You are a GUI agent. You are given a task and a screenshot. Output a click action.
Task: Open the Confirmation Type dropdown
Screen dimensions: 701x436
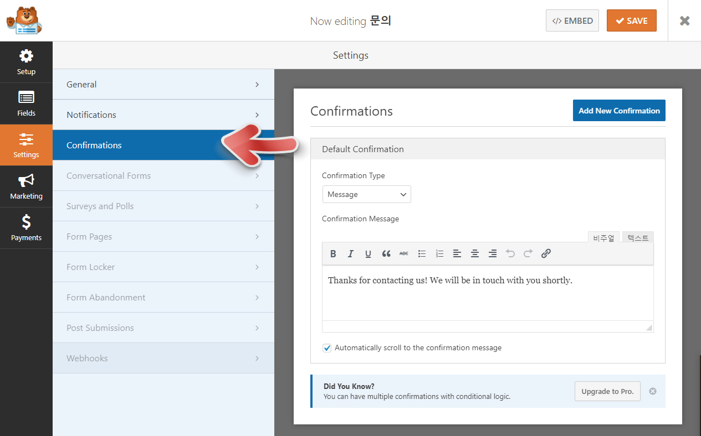click(367, 194)
